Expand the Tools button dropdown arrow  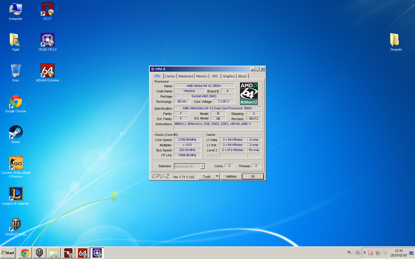(x=217, y=176)
